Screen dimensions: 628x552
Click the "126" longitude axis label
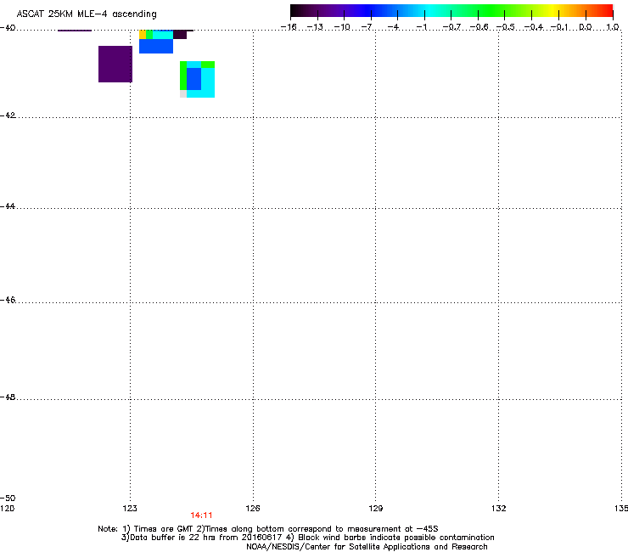(253, 509)
